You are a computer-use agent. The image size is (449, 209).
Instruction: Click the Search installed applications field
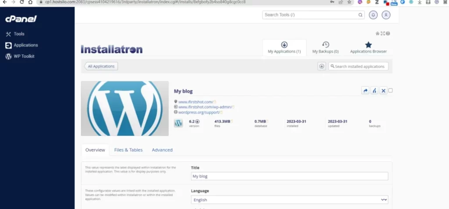[358, 66]
